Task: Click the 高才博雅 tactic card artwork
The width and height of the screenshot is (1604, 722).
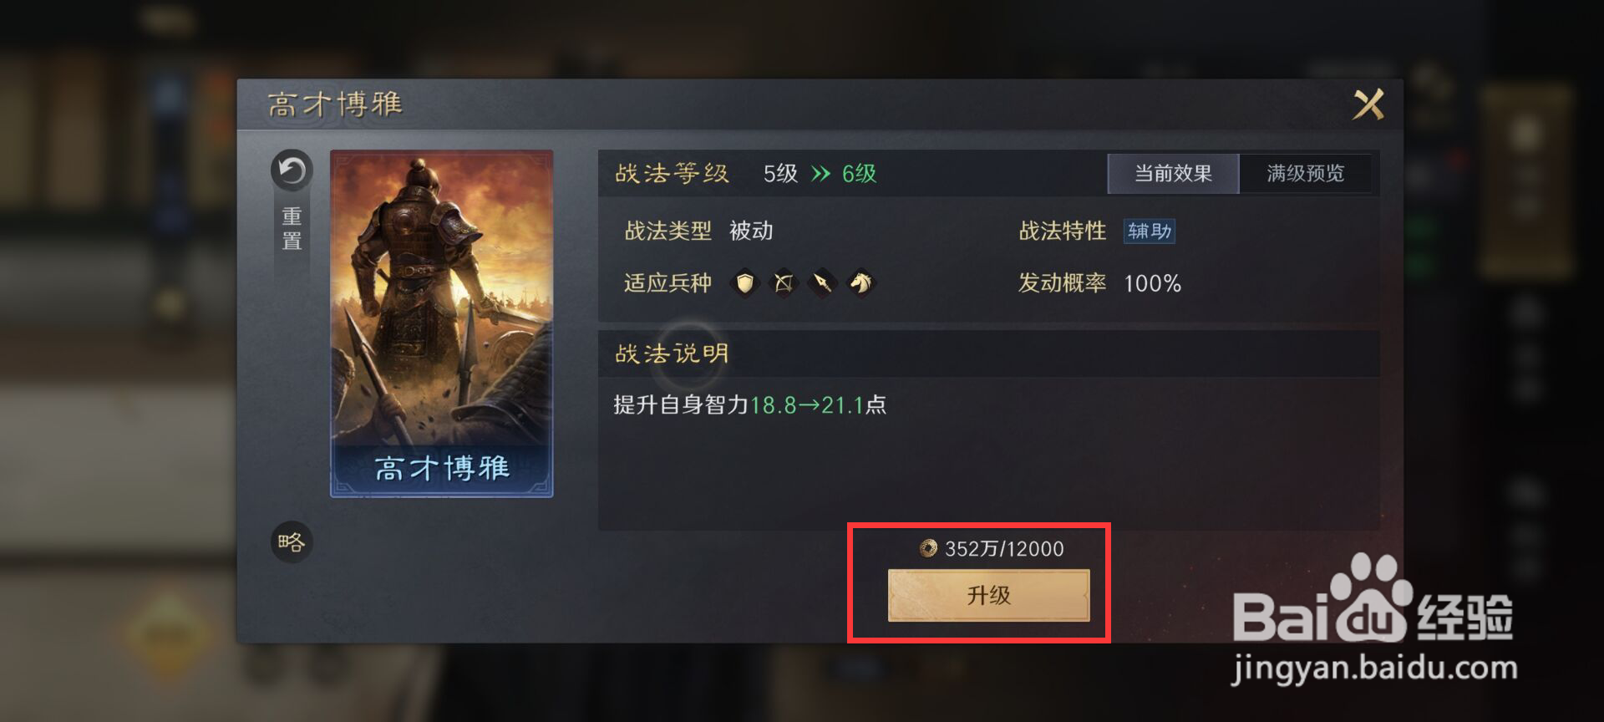Action: [x=442, y=323]
